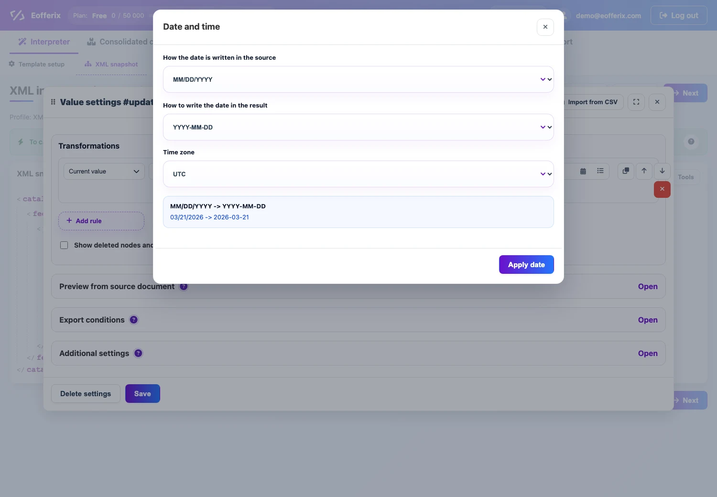Expand the Current value dropdown
The image size is (717, 497).
click(104, 171)
